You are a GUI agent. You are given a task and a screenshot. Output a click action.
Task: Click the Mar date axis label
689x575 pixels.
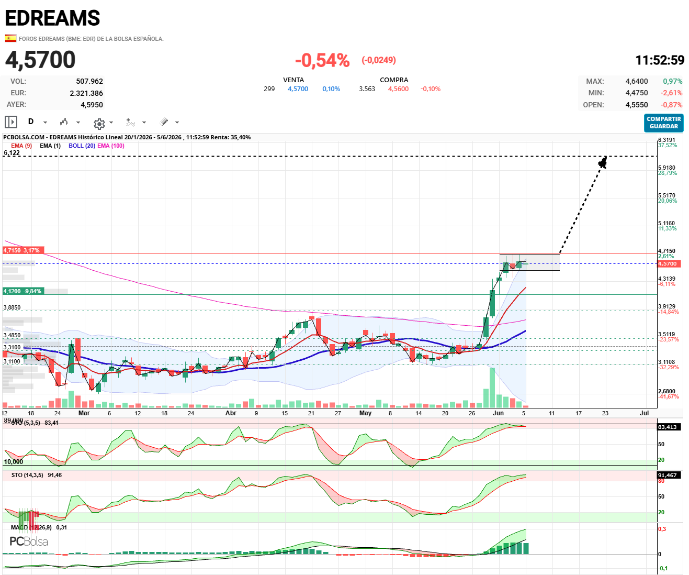[84, 413]
